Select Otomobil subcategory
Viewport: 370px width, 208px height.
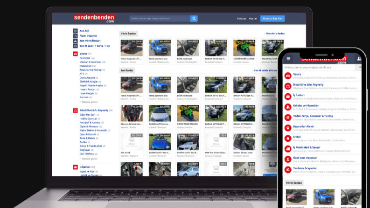[x=85, y=58]
